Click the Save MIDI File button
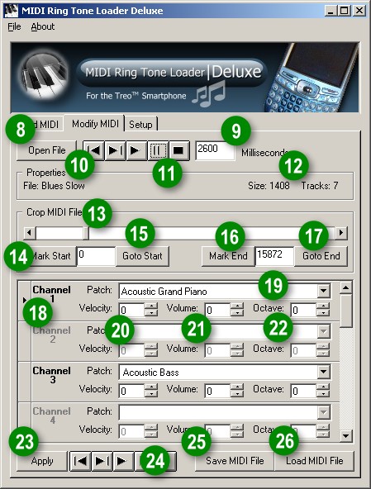 tap(235, 461)
